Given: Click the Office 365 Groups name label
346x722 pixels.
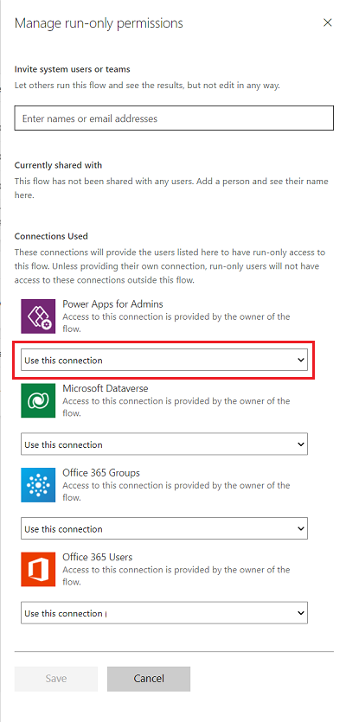Looking at the screenshot, I should (101, 472).
